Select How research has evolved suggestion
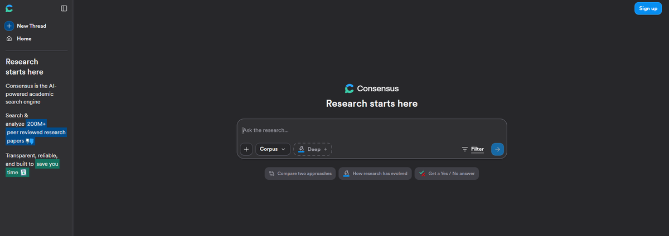 pyautogui.click(x=375, y=174)
